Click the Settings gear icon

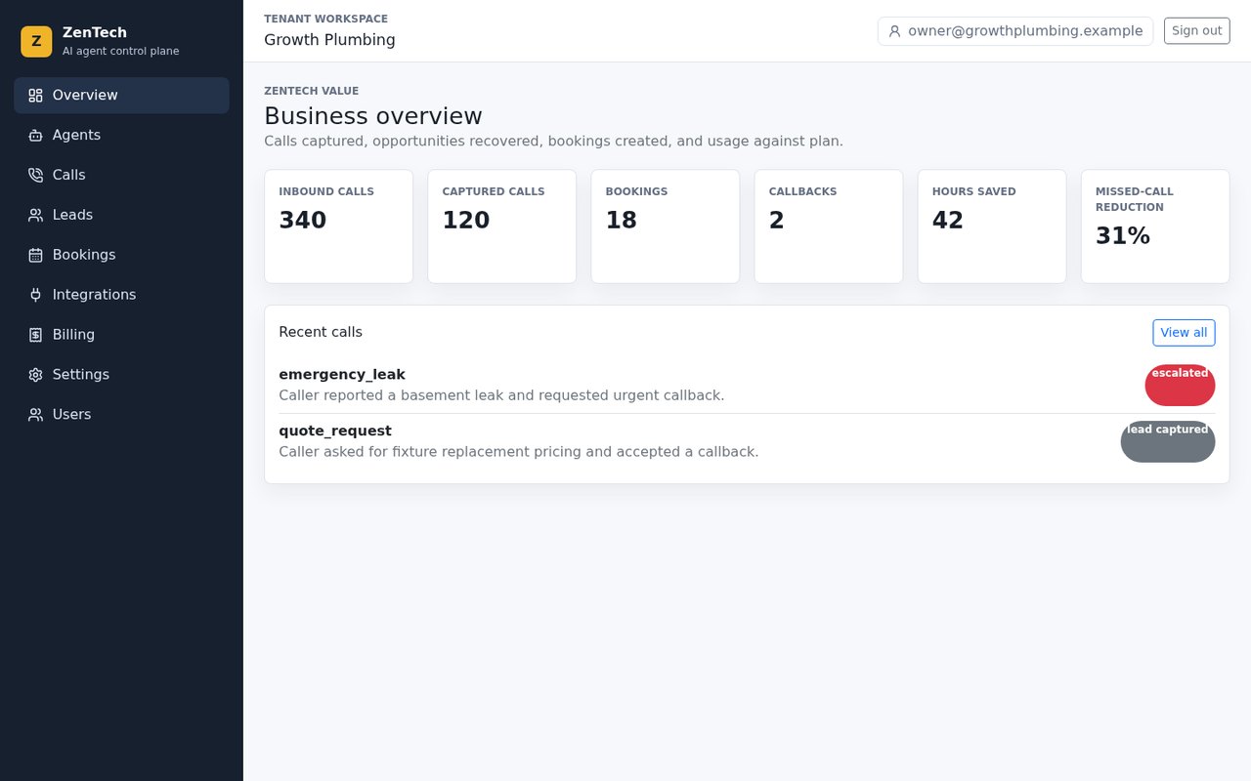[35, 375]
